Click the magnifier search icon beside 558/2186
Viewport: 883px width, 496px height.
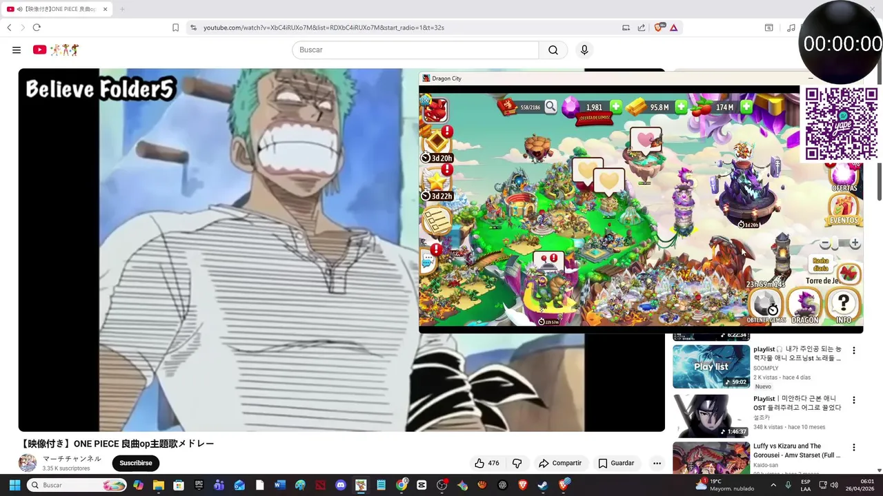[x=550, y=107]
